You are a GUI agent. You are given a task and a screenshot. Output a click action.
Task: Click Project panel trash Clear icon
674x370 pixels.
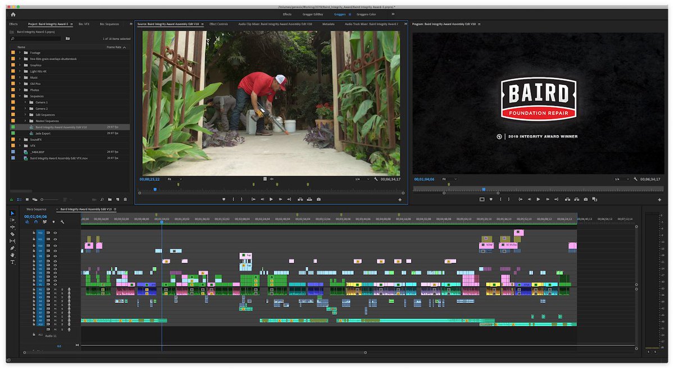pyautogui.click(x=126, y=199)
